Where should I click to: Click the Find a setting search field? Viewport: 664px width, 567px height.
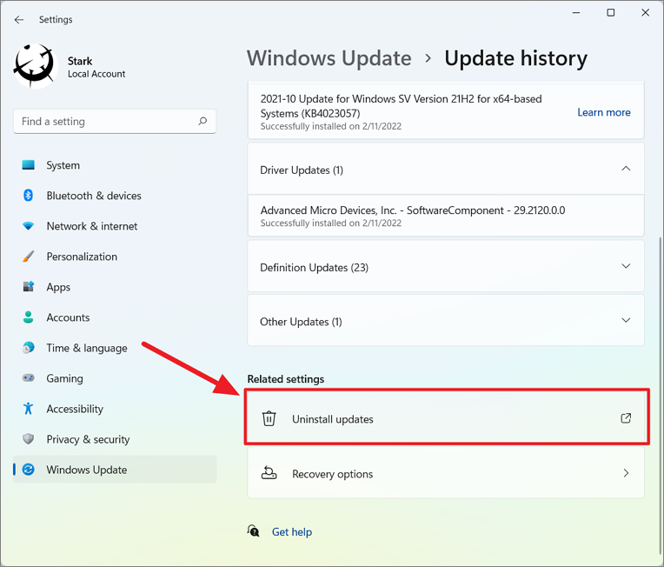[x=115, y=122]
